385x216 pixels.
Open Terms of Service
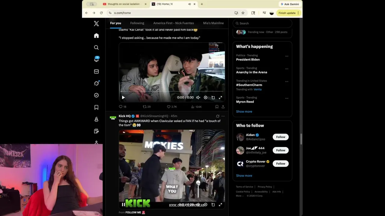(x=245, y=187)
